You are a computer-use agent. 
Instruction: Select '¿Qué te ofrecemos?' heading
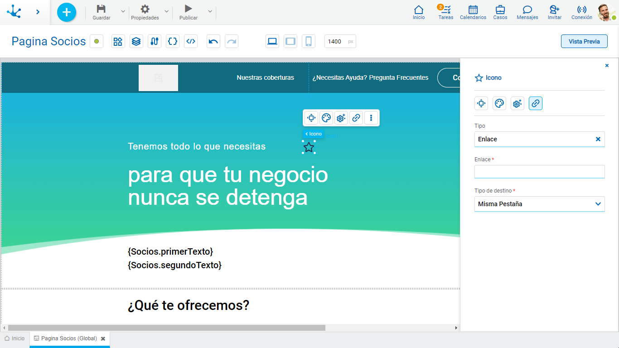189,305
